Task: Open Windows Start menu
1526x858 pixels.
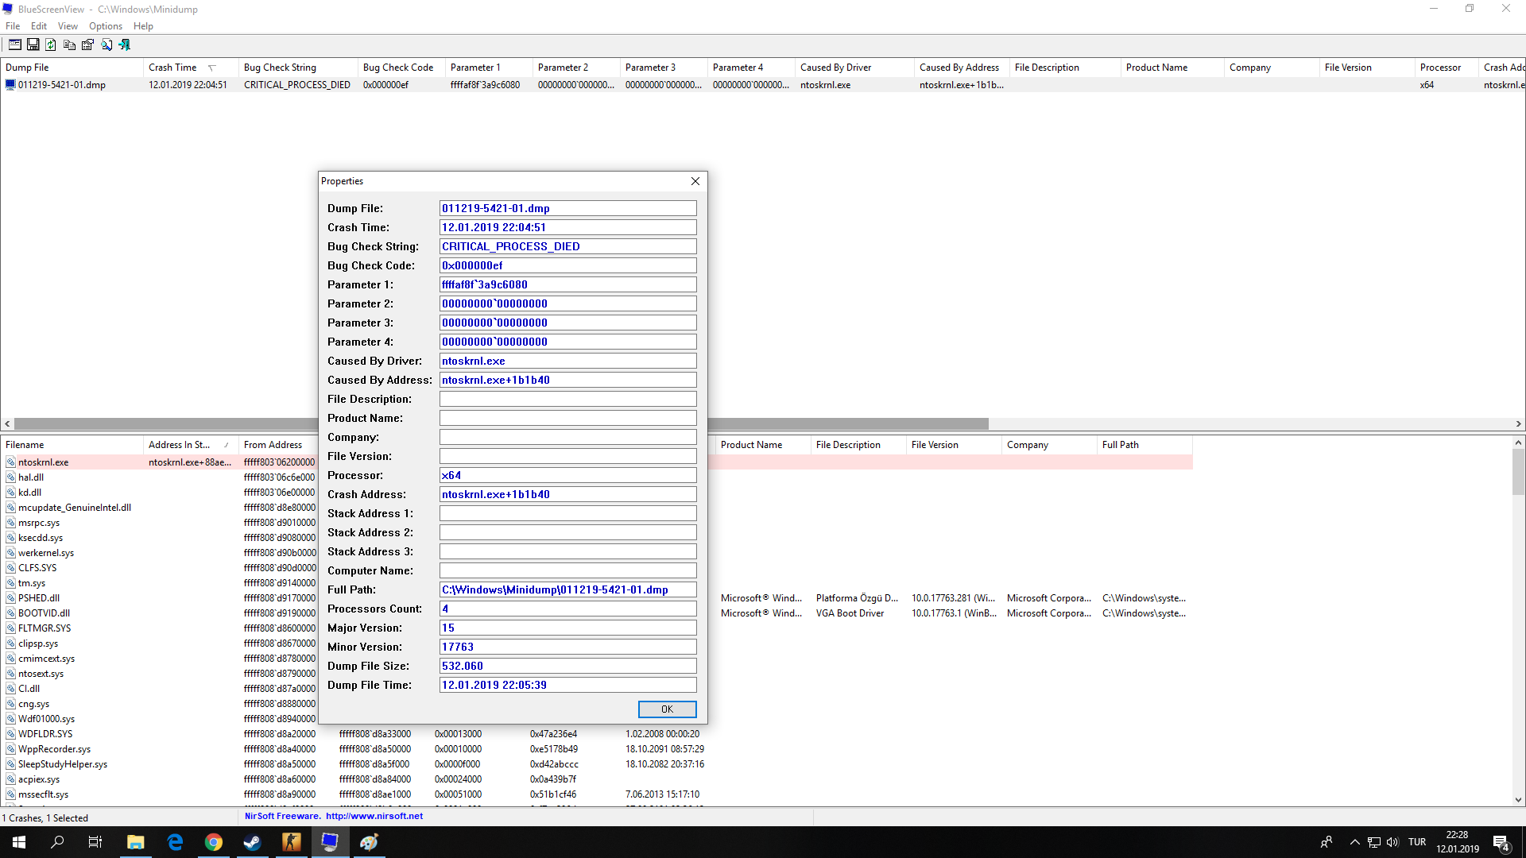Action: (19, 842)
